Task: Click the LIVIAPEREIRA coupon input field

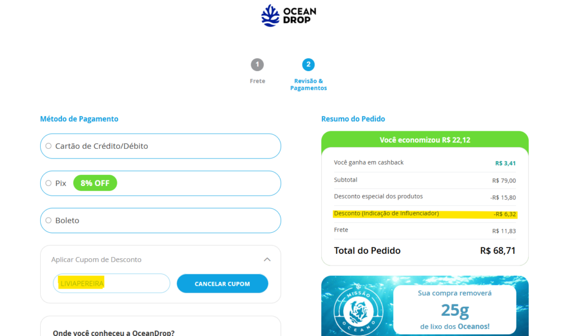Action: tap(111, 284)
